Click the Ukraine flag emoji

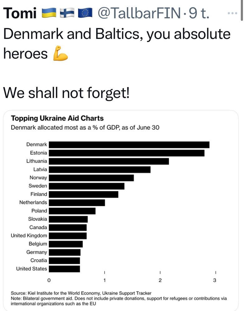(48, 13)
